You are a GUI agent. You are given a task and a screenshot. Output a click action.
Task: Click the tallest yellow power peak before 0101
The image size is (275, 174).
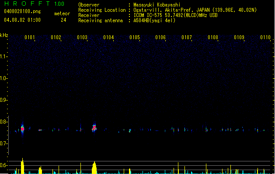pos(22,166)
